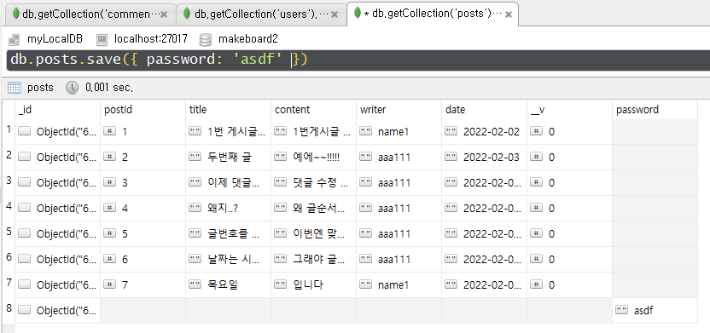Click the string icon beside date 2022-02-03
Viewport: 710px width, 333px height.
click(451, 157)
